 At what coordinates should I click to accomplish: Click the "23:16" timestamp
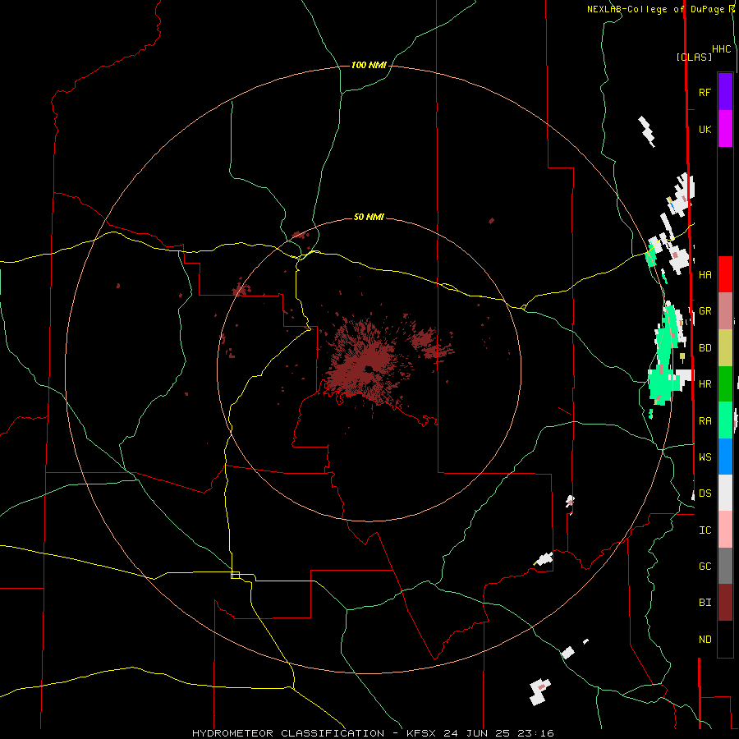click(535, 733)
